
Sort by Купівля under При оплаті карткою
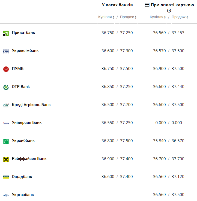(x=158, y=17)
